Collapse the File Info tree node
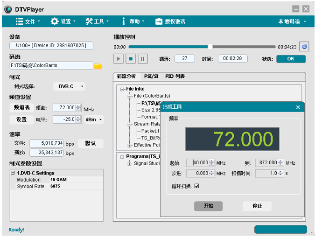The height and width of the screenshot is (238, 315). (x=122, y=90)
